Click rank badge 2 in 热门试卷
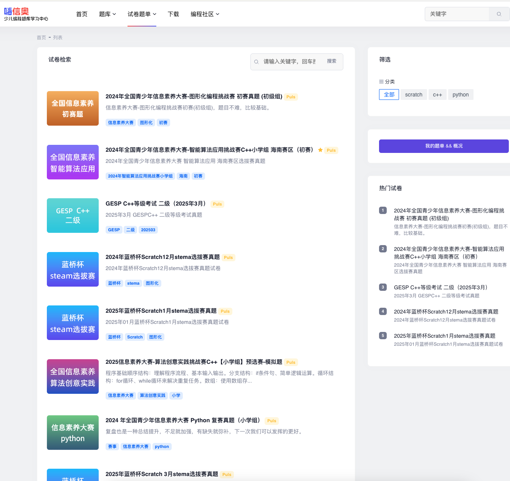Image resolution: width=510 pixels, height=481 pixels. [383, 249]
